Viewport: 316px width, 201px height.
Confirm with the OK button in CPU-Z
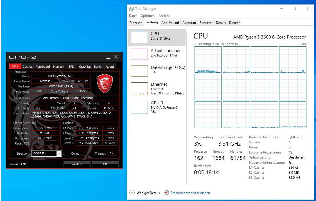pos(105,164)
